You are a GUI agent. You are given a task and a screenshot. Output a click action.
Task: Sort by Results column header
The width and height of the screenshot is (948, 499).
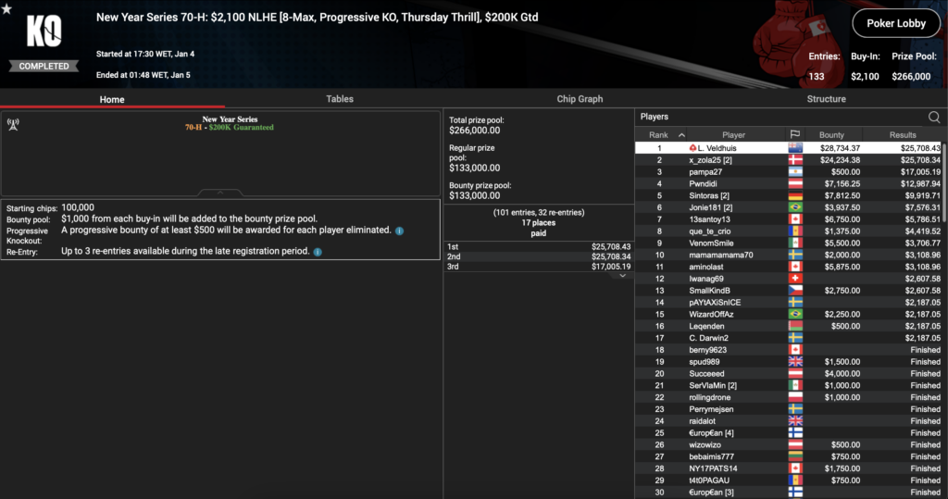pos(902,135)
